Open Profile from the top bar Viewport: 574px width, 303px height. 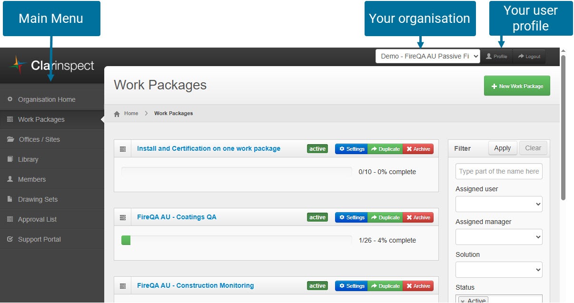(496, 56)
